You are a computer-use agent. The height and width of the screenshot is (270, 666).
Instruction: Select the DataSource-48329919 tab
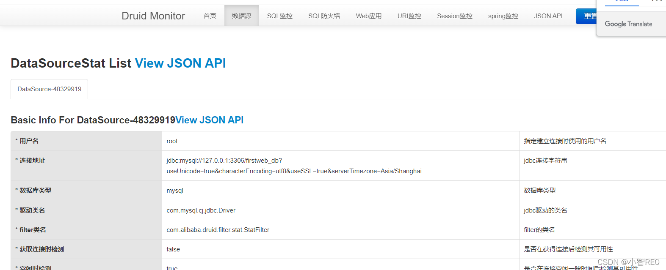(x=50, y=89)
